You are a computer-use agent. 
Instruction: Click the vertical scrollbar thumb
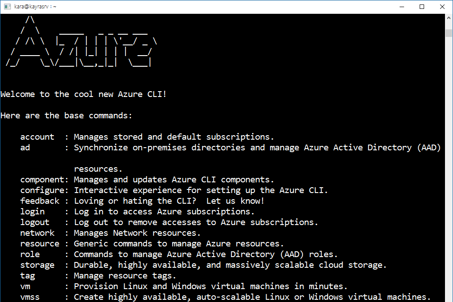click(x=449, y=33)
